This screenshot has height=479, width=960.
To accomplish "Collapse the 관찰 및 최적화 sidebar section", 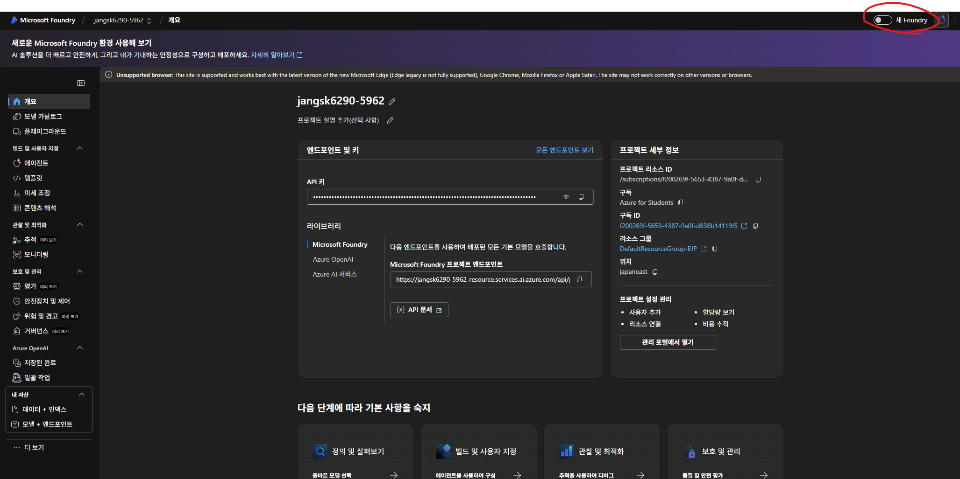I will (80, 225).
